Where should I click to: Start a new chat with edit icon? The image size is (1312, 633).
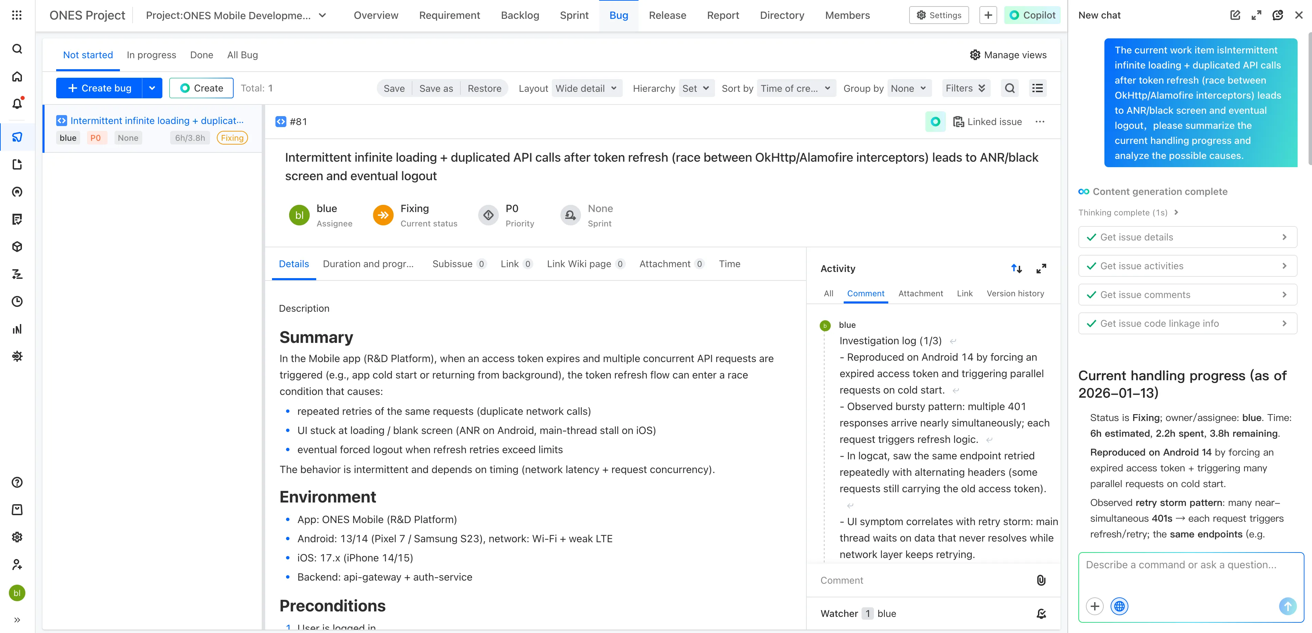pyautogui.click(x=1235, y=15)
